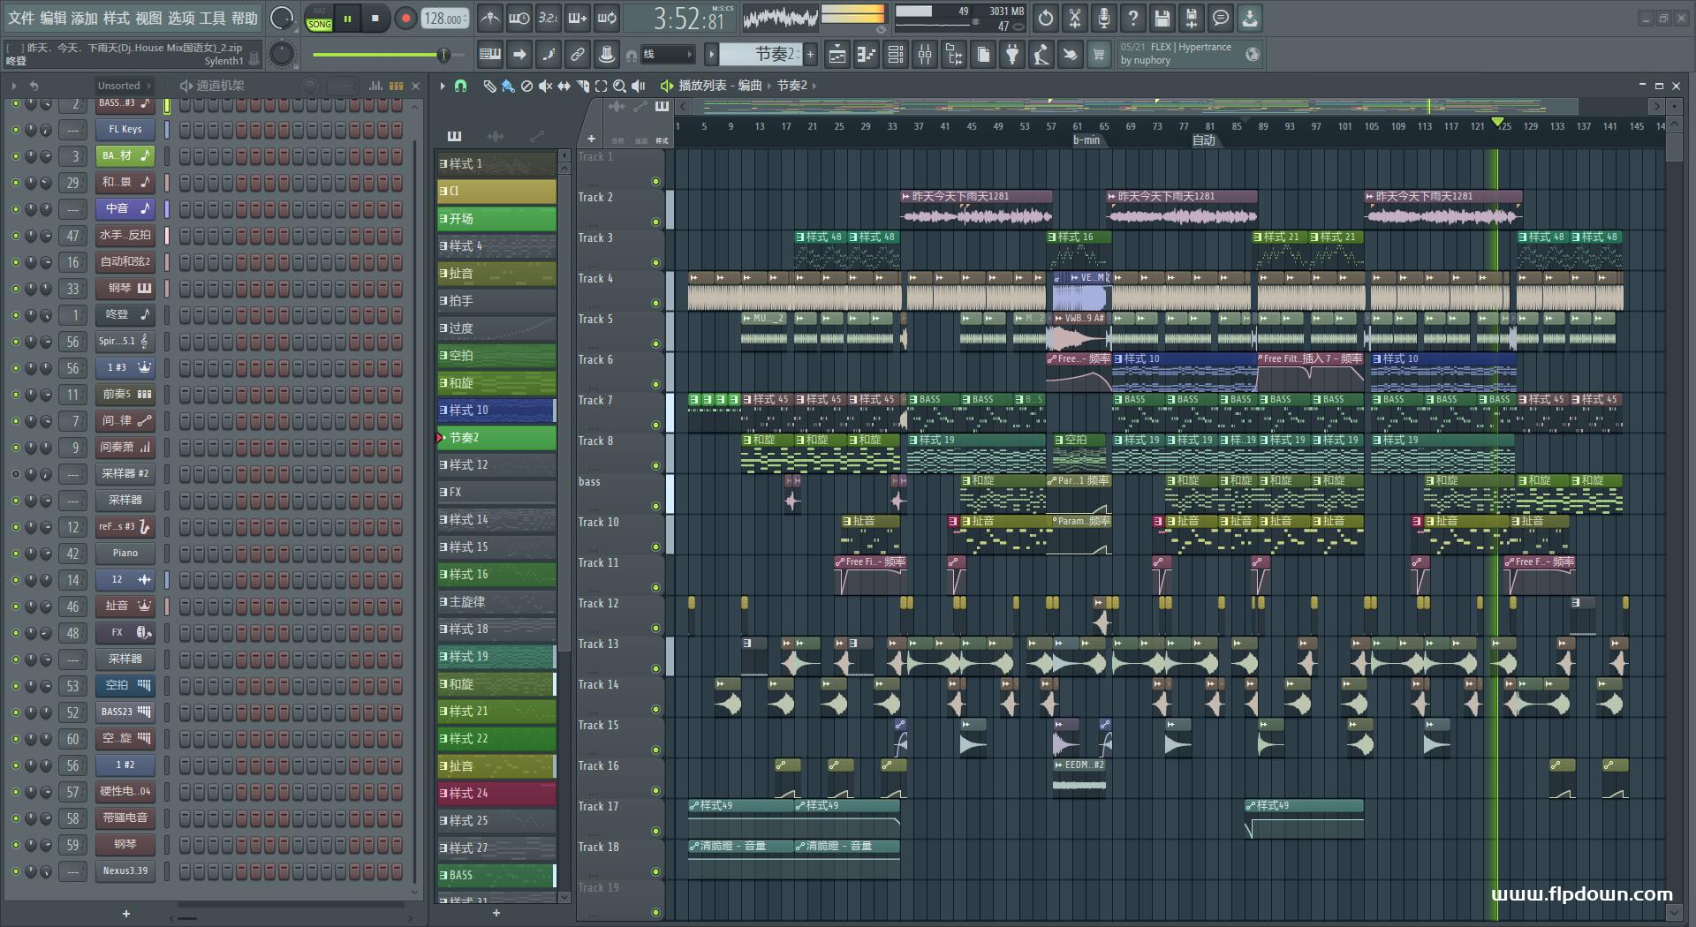Toggle green mute LED of 钢琴 channel 33
Image resolution: width=1696 pixels, height=927 pixels.
pos(15,289)
